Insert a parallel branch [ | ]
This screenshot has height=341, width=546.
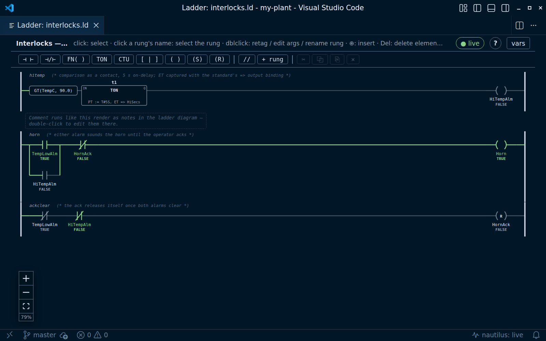(x=149, y=59)
